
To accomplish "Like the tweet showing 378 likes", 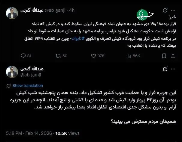I will coord(93,56).
